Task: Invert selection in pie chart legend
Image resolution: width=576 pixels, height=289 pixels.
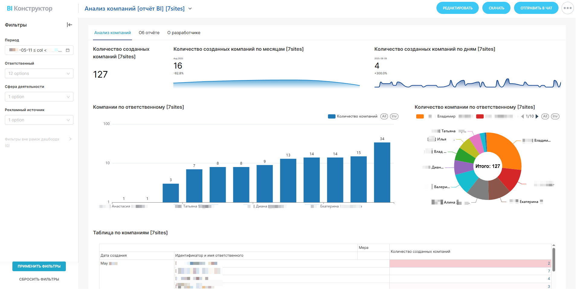Action: pos(555,117)
